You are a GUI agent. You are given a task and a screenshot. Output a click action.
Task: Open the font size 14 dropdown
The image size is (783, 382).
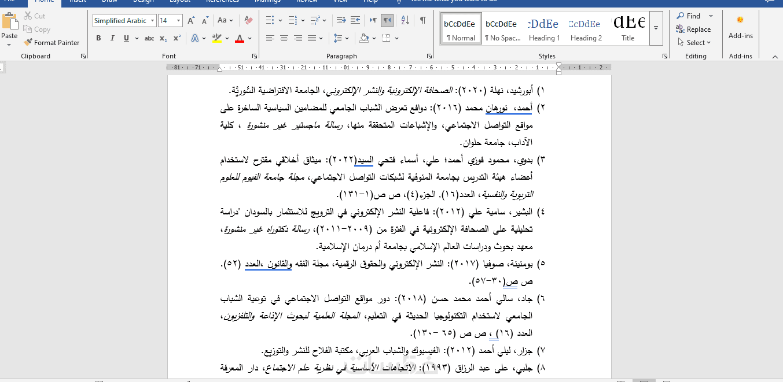coord(178,21)
